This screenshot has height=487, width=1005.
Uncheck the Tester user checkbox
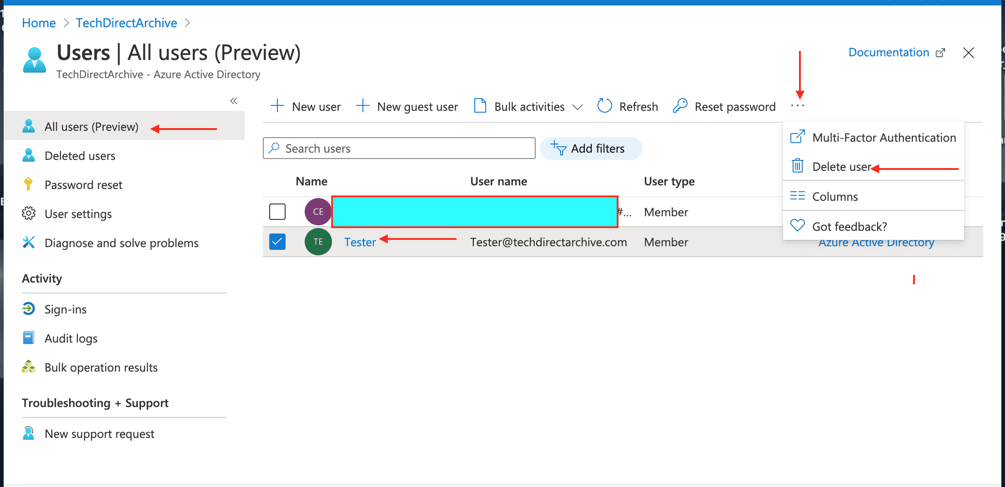(x=277, y=242)
